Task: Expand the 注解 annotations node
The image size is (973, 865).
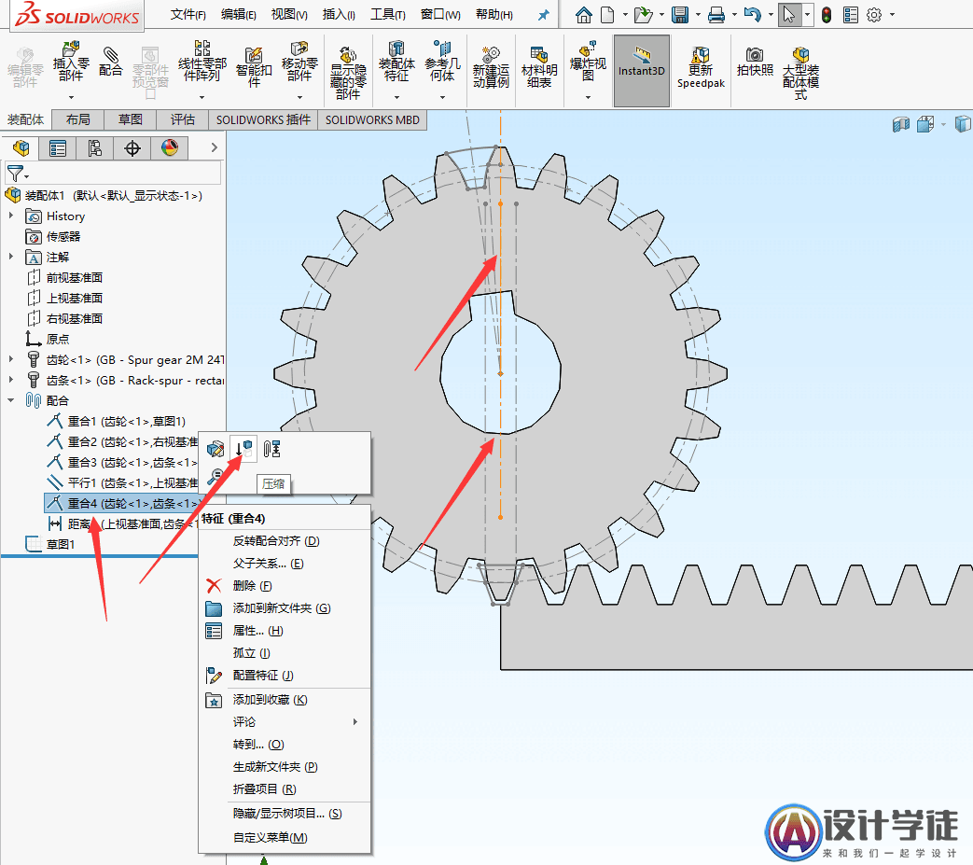Action: point(10,256)
